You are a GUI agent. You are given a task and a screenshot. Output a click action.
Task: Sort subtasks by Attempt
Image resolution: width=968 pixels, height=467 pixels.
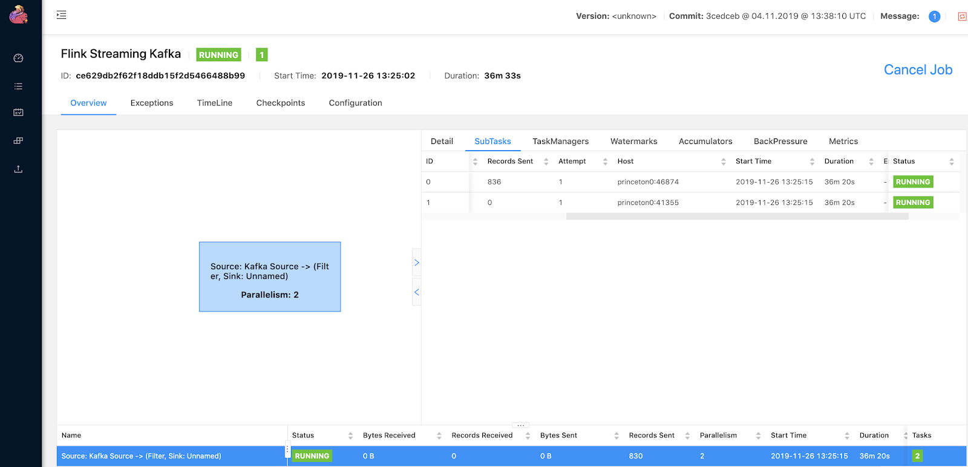click(605, 162)
